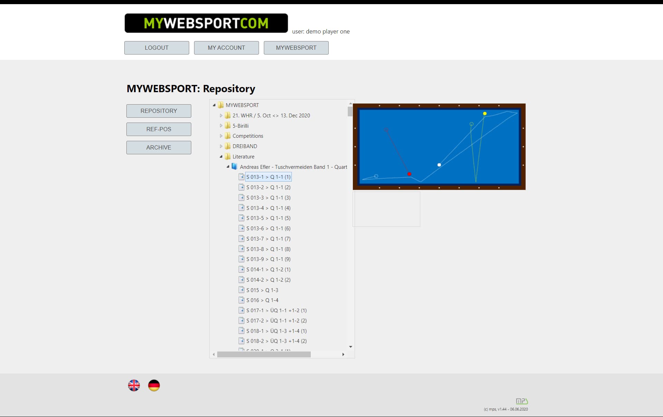Image resolution: width=663 pixels, height=417 pixels.
Task: Switch language to German flag
Action: [154, 385]
